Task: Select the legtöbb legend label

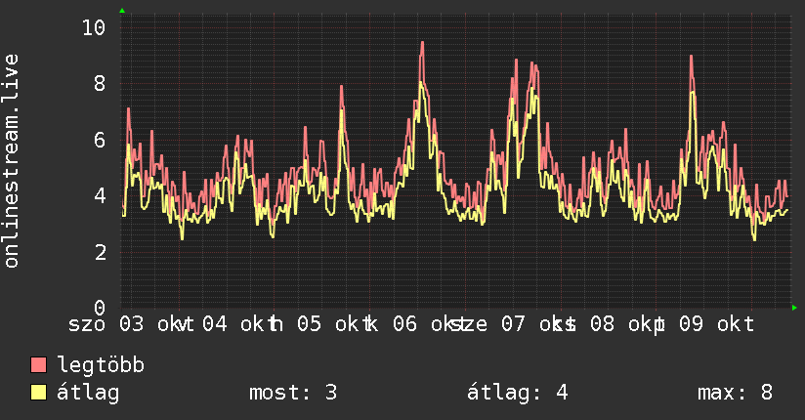Action: 101,365
